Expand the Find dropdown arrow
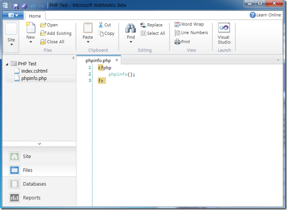287x210 pixels. click(131, 42)
